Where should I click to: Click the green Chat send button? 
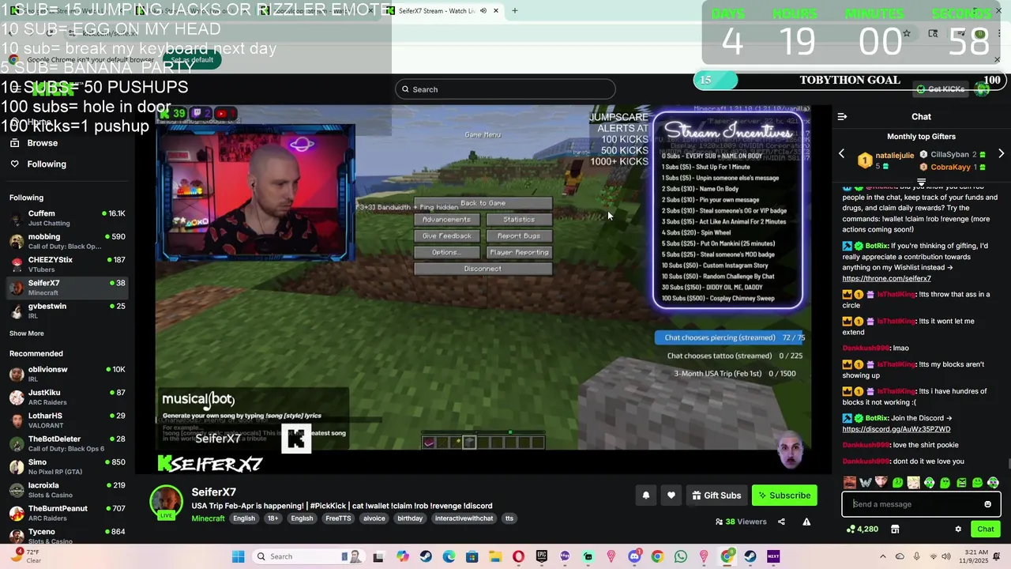click(985, 529)
